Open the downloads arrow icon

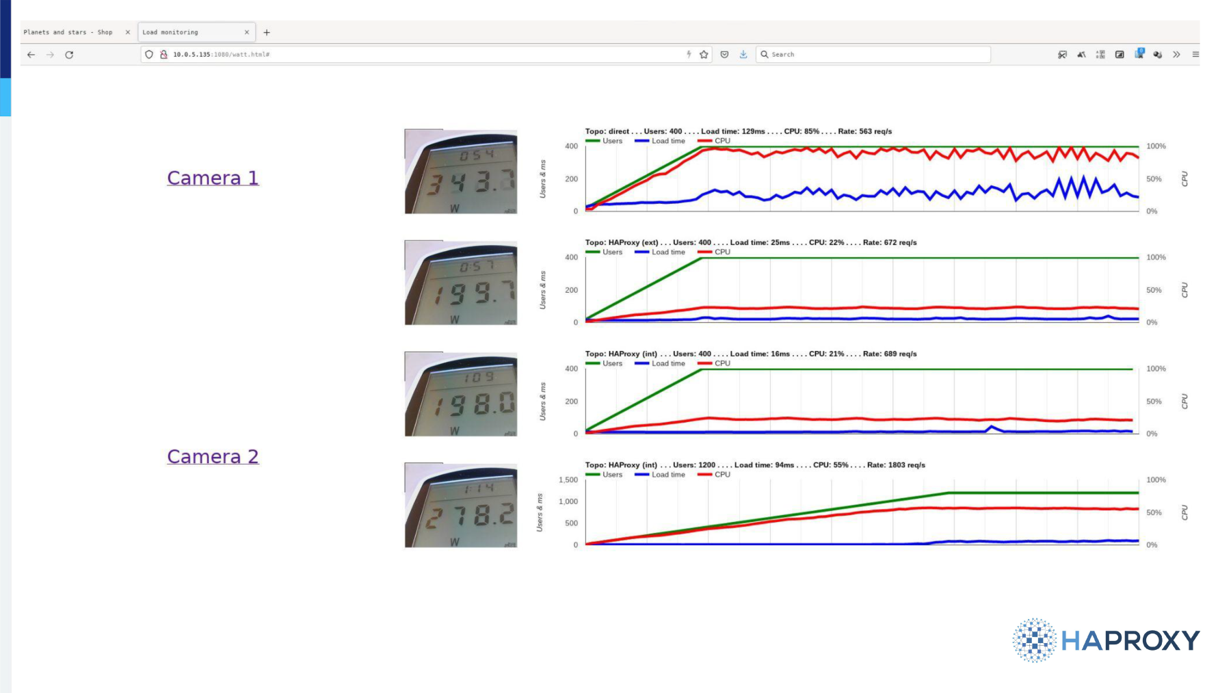[x=743, y=55]
